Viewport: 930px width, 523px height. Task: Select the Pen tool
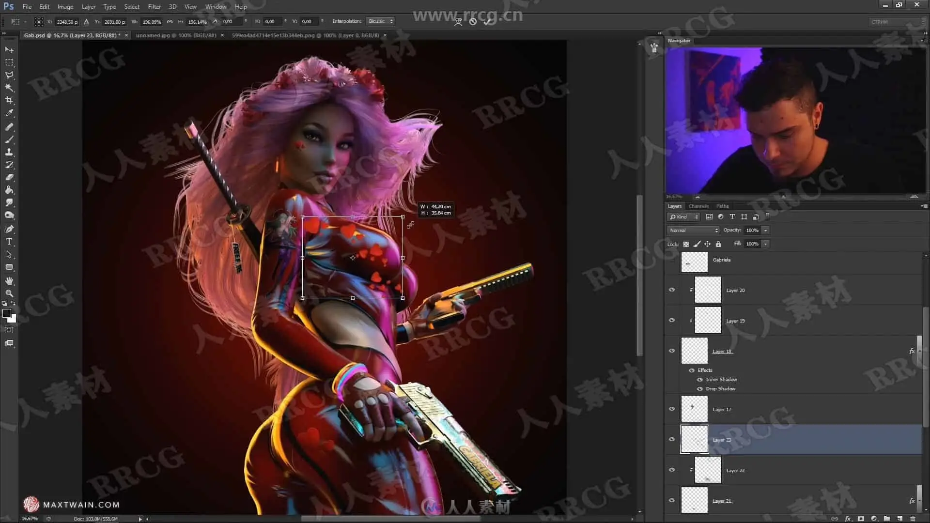[9, 229]
